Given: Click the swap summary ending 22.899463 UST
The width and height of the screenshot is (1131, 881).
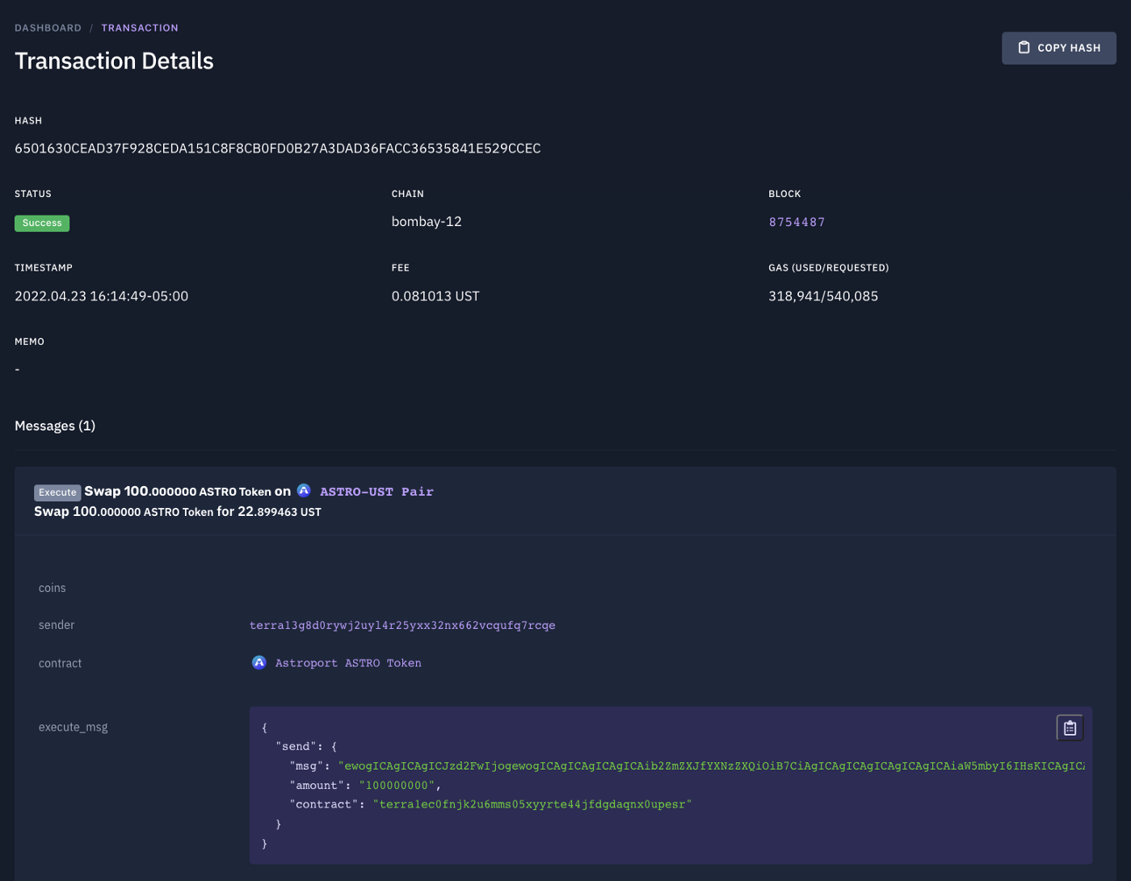Looking at the screenshot, I should pos(178,512).
